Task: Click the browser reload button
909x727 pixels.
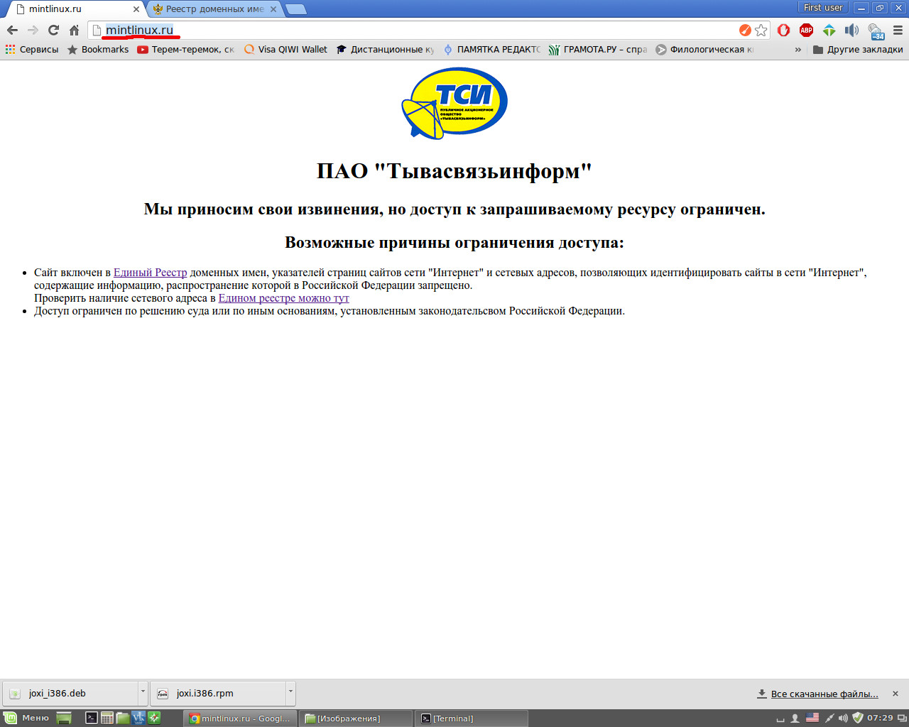Action: pos(53,30)
